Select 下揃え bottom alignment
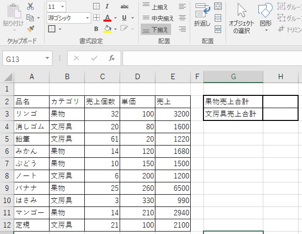 tap(155, 29)
